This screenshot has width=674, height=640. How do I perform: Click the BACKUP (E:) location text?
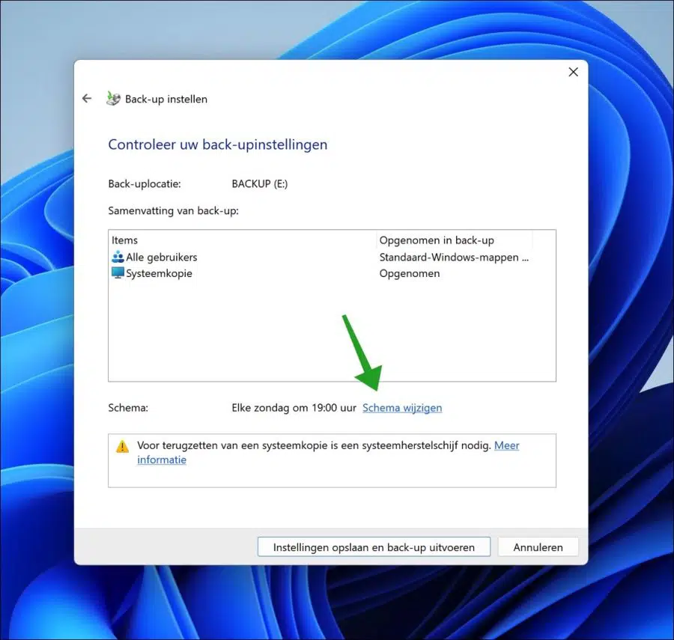click(260, 183)
